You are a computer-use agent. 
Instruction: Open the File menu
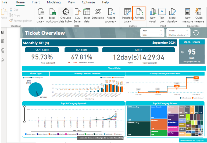(5, 2)
